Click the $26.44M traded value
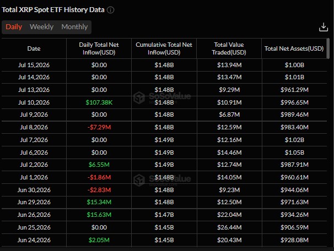Screen dimensions: 334x251 [229, 227]
